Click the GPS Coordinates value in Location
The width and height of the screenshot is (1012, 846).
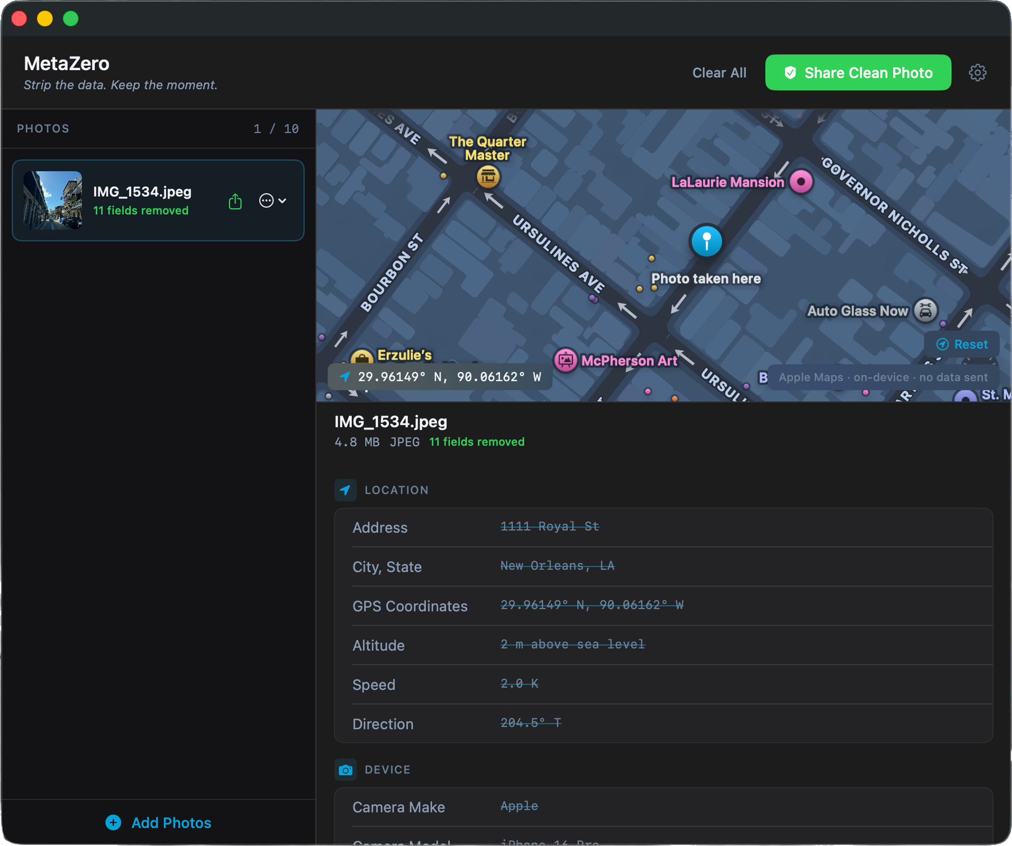click(592, 605)
